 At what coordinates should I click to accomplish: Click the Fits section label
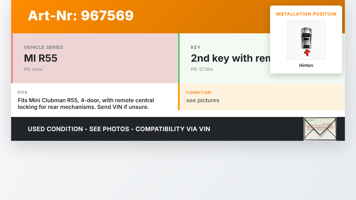23,92
